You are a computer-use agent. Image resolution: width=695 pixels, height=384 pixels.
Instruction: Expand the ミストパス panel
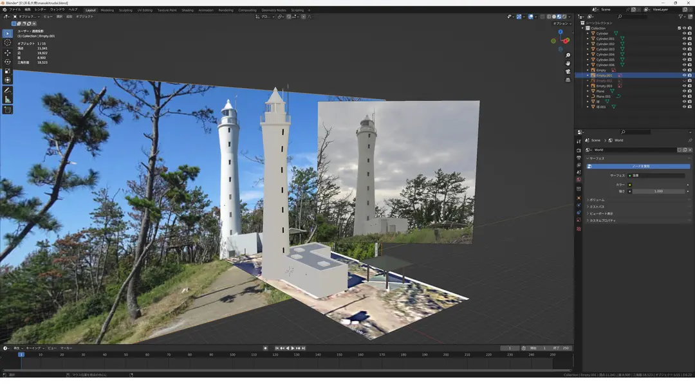pyautogui.click(x=597, y=207)
